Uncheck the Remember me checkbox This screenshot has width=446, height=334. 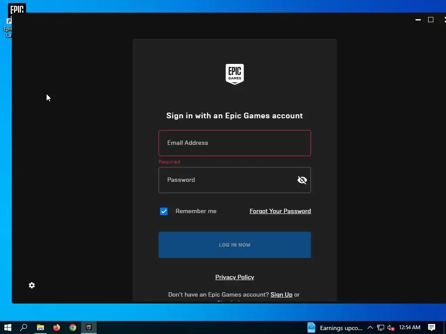pyautogui.click(x=164, y=211)
